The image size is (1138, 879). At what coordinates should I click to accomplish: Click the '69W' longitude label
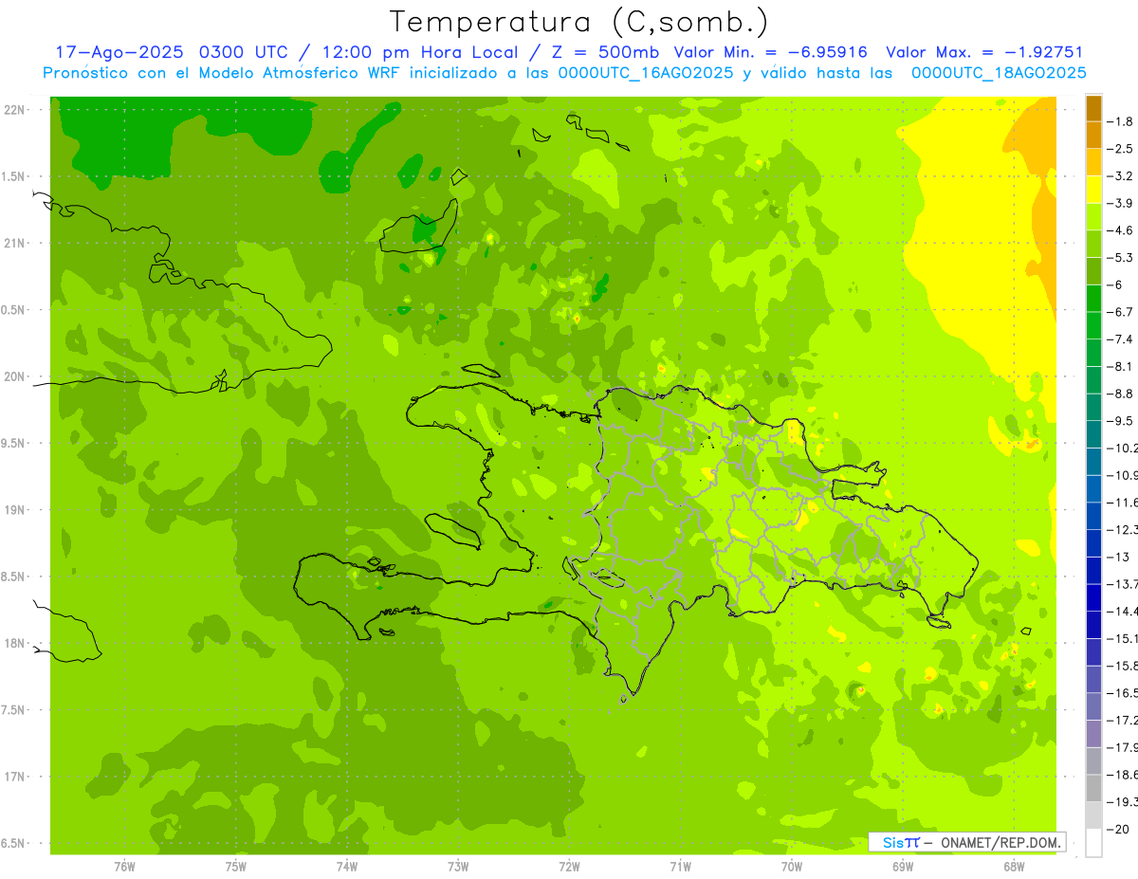pyautogui.click(x=902, y=867)
